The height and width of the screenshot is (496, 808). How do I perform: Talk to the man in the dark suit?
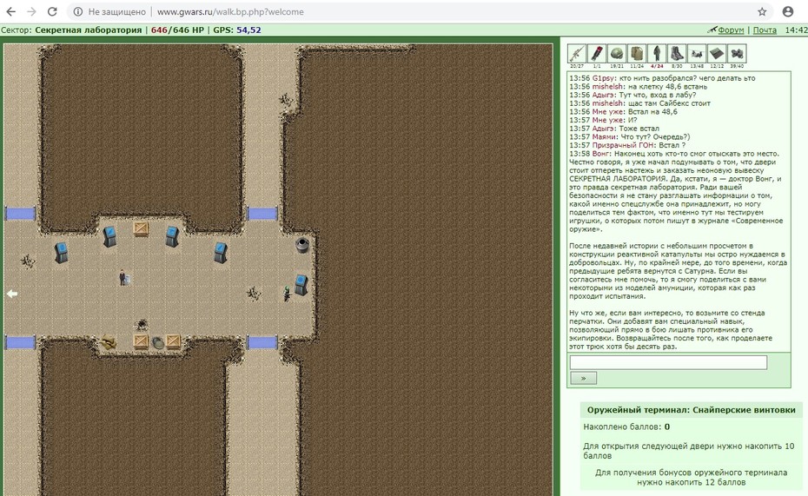click(x=123, y=277)
